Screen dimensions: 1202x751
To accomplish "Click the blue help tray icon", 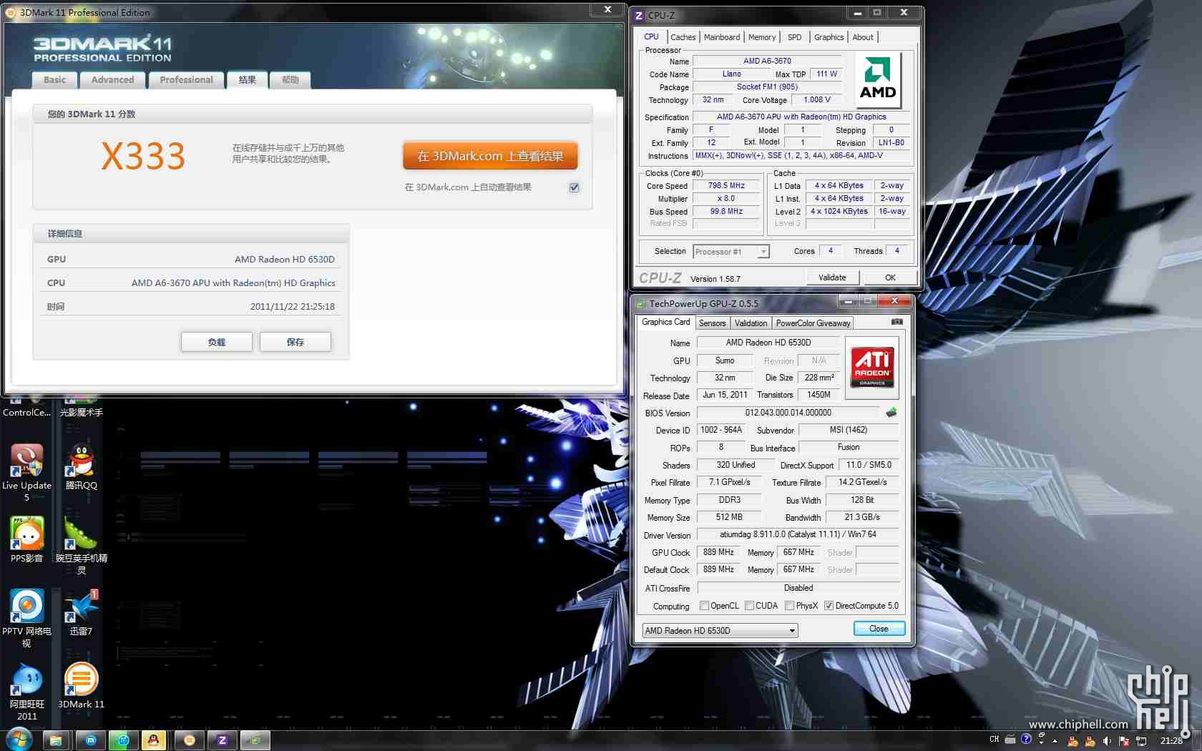I will [1026, 740].
